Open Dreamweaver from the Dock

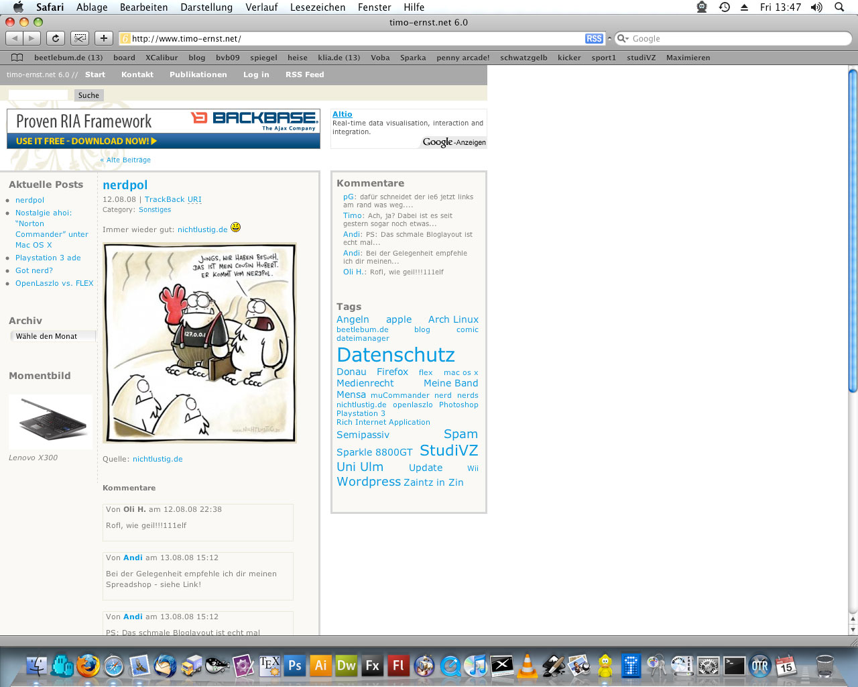pyautogui.click(x=347, y=666)
